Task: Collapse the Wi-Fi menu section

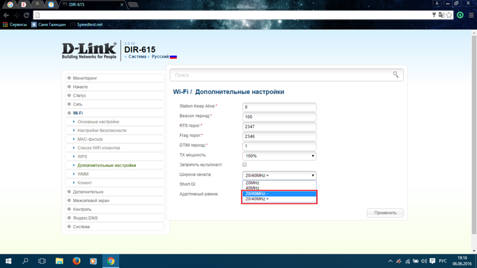Action: click(114, 113)
